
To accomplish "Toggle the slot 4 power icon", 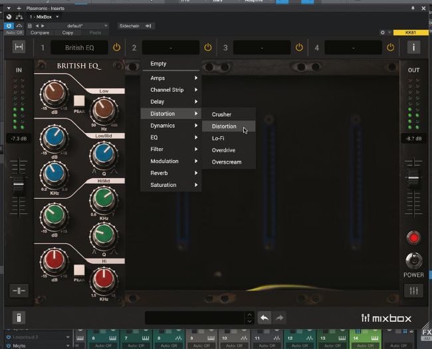I will pyautogui.click(x=390, y=47).
